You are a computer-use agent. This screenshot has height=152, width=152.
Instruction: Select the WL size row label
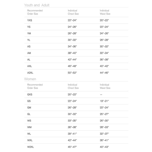click(29, 134)
